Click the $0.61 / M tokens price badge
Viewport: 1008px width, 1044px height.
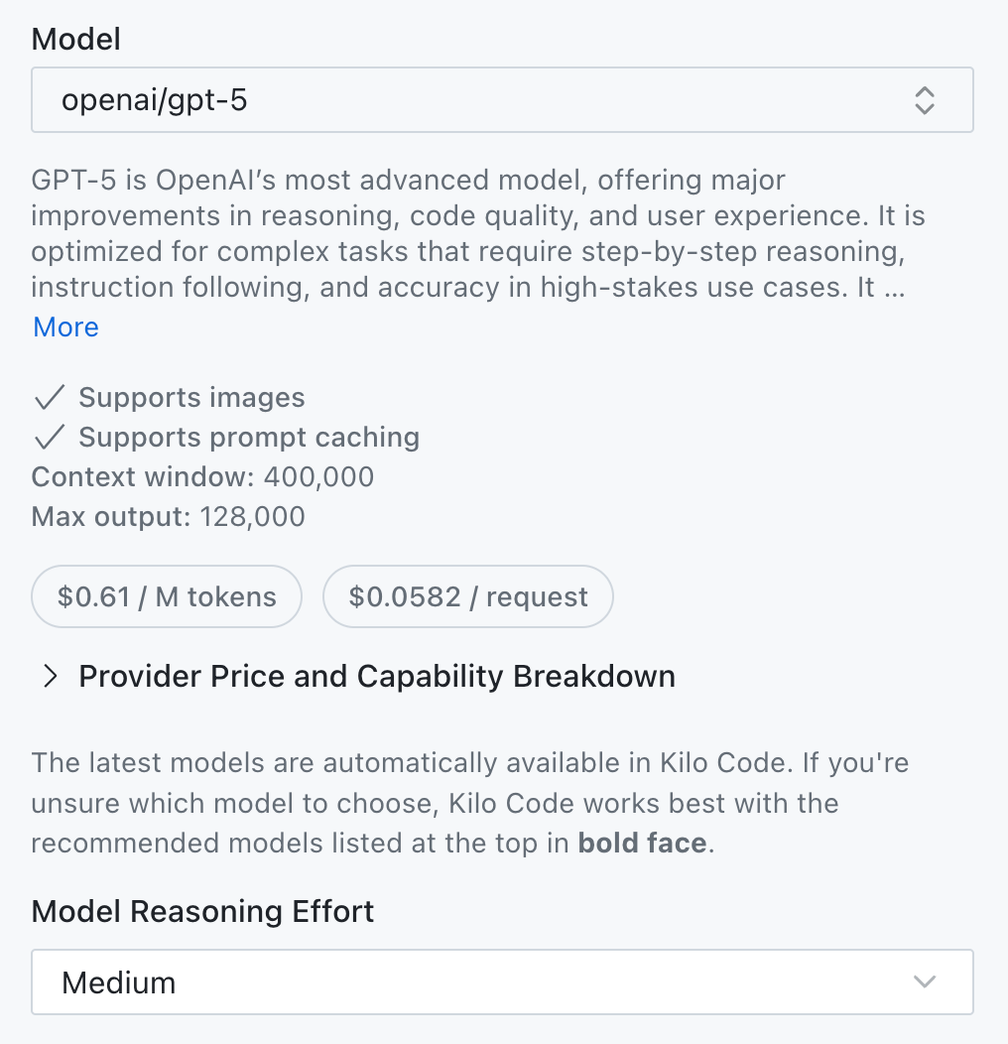(x=167, y=596)
